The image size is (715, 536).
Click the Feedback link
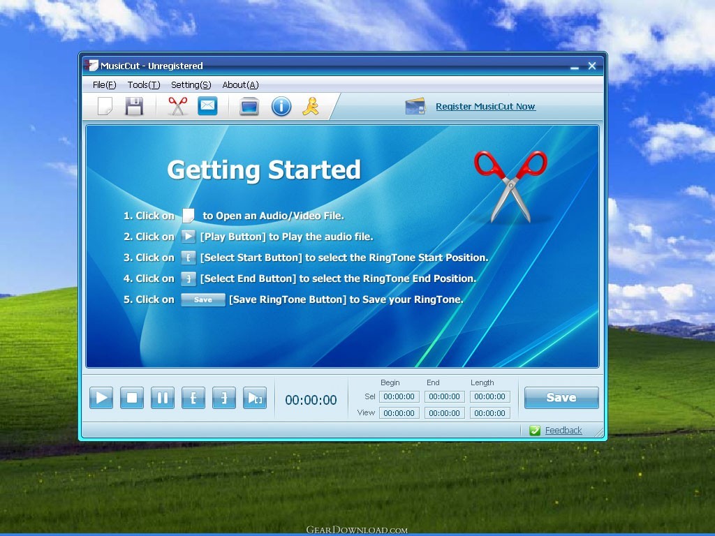(563, 430)
